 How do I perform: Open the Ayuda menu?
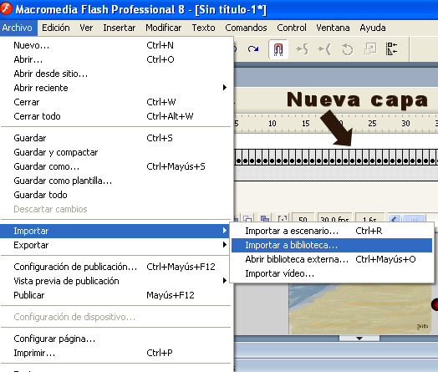[x=373, y=28]
